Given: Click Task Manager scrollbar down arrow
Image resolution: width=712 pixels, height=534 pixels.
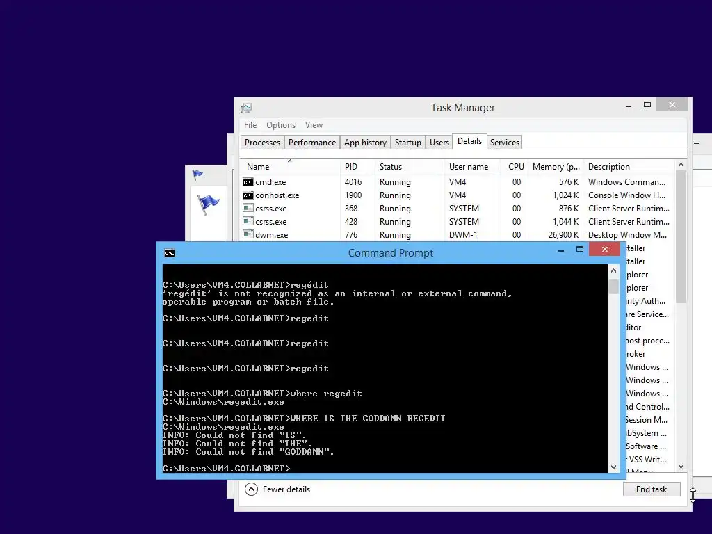Looking at the screenshot, I should (x=681, y=467).
